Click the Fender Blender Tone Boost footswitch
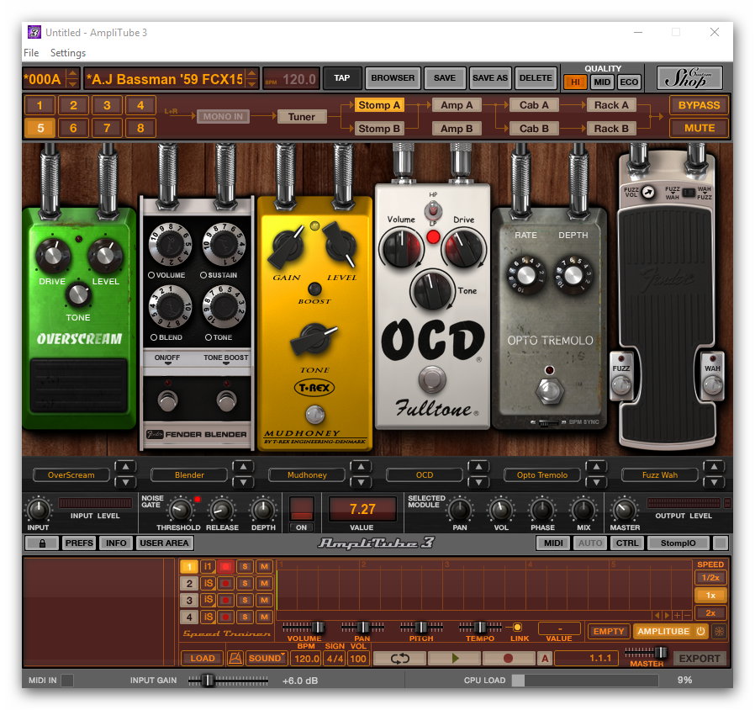 [x=226, y=400]
